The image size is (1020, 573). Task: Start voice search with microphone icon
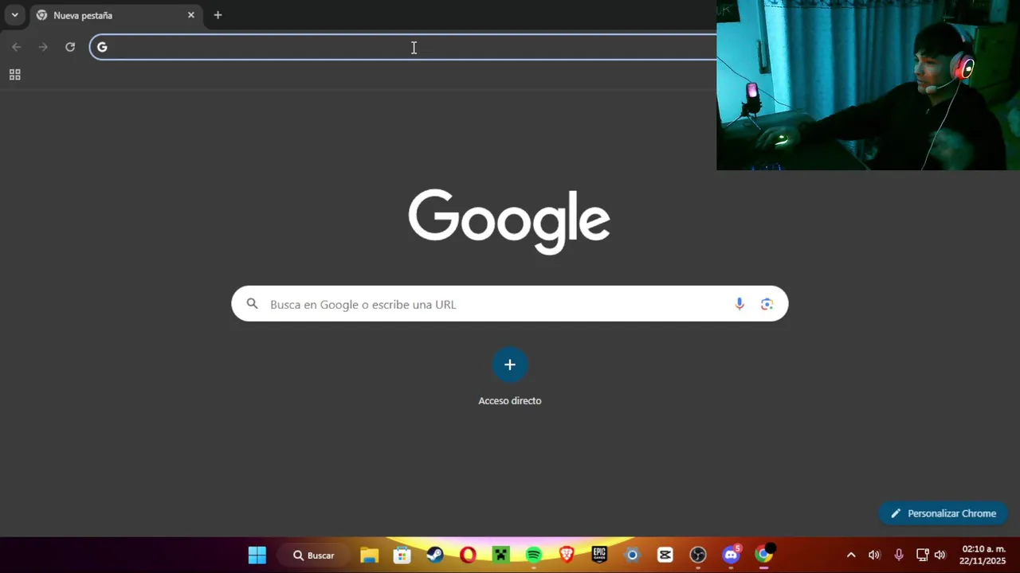(739, 304)
